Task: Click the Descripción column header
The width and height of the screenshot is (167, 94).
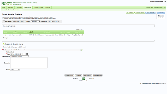Action: click(x=46, y=32)
